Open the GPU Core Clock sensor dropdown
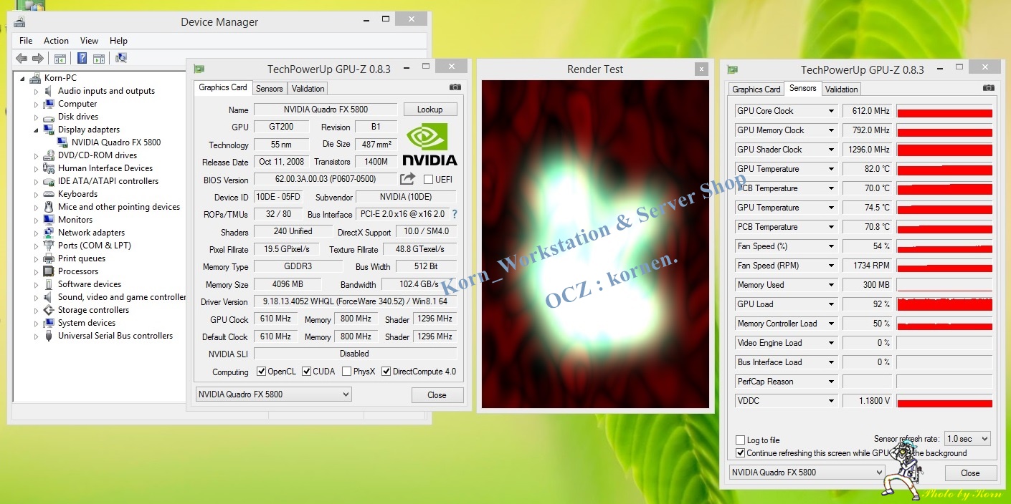 tap(832, 111)
